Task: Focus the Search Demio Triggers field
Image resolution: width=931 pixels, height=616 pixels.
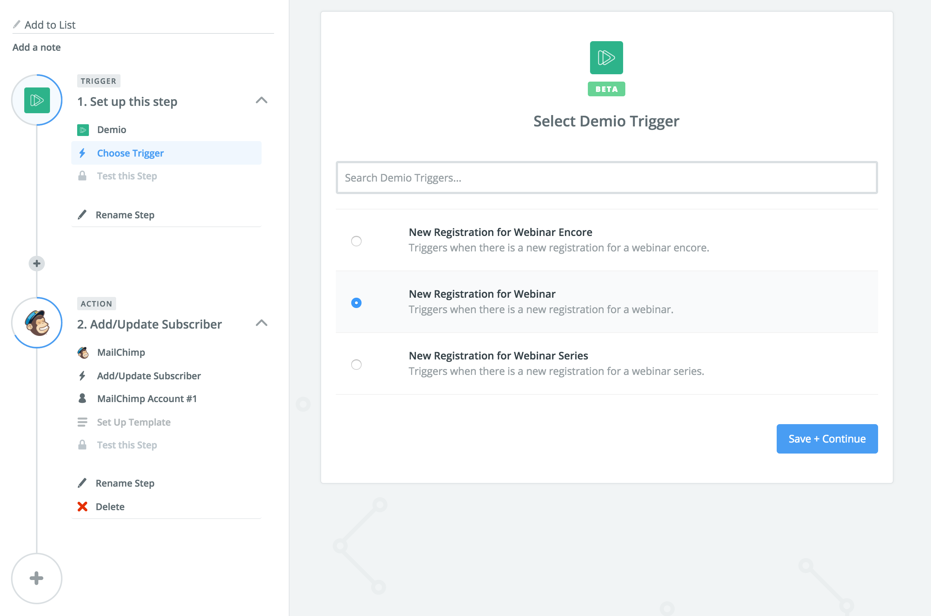Action: tap(606, 178)
